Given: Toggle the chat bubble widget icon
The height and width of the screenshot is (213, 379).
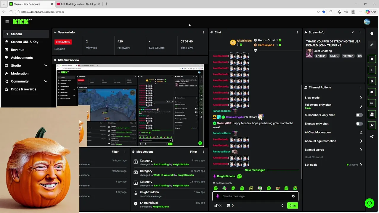Looking at the screenshot, I should [372, 92].
